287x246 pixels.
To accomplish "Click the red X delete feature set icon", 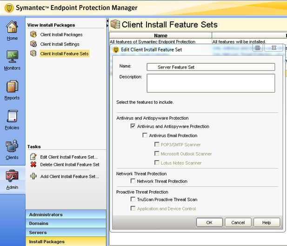I will click(33, 164).
